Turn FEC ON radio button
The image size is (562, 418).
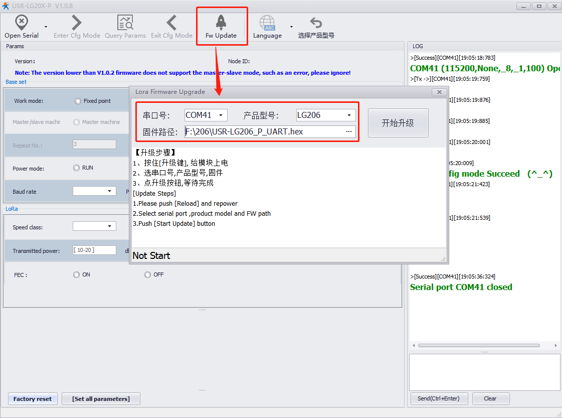[77, 274]
